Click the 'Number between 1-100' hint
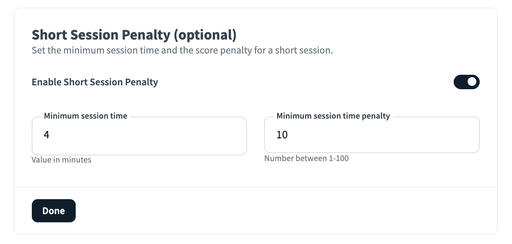 [306, 158]
